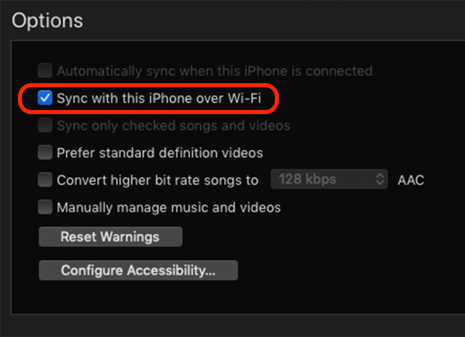This screenshot has width=465, height=337.
Task: Click the Options section heading
Action: coord(48,21)
